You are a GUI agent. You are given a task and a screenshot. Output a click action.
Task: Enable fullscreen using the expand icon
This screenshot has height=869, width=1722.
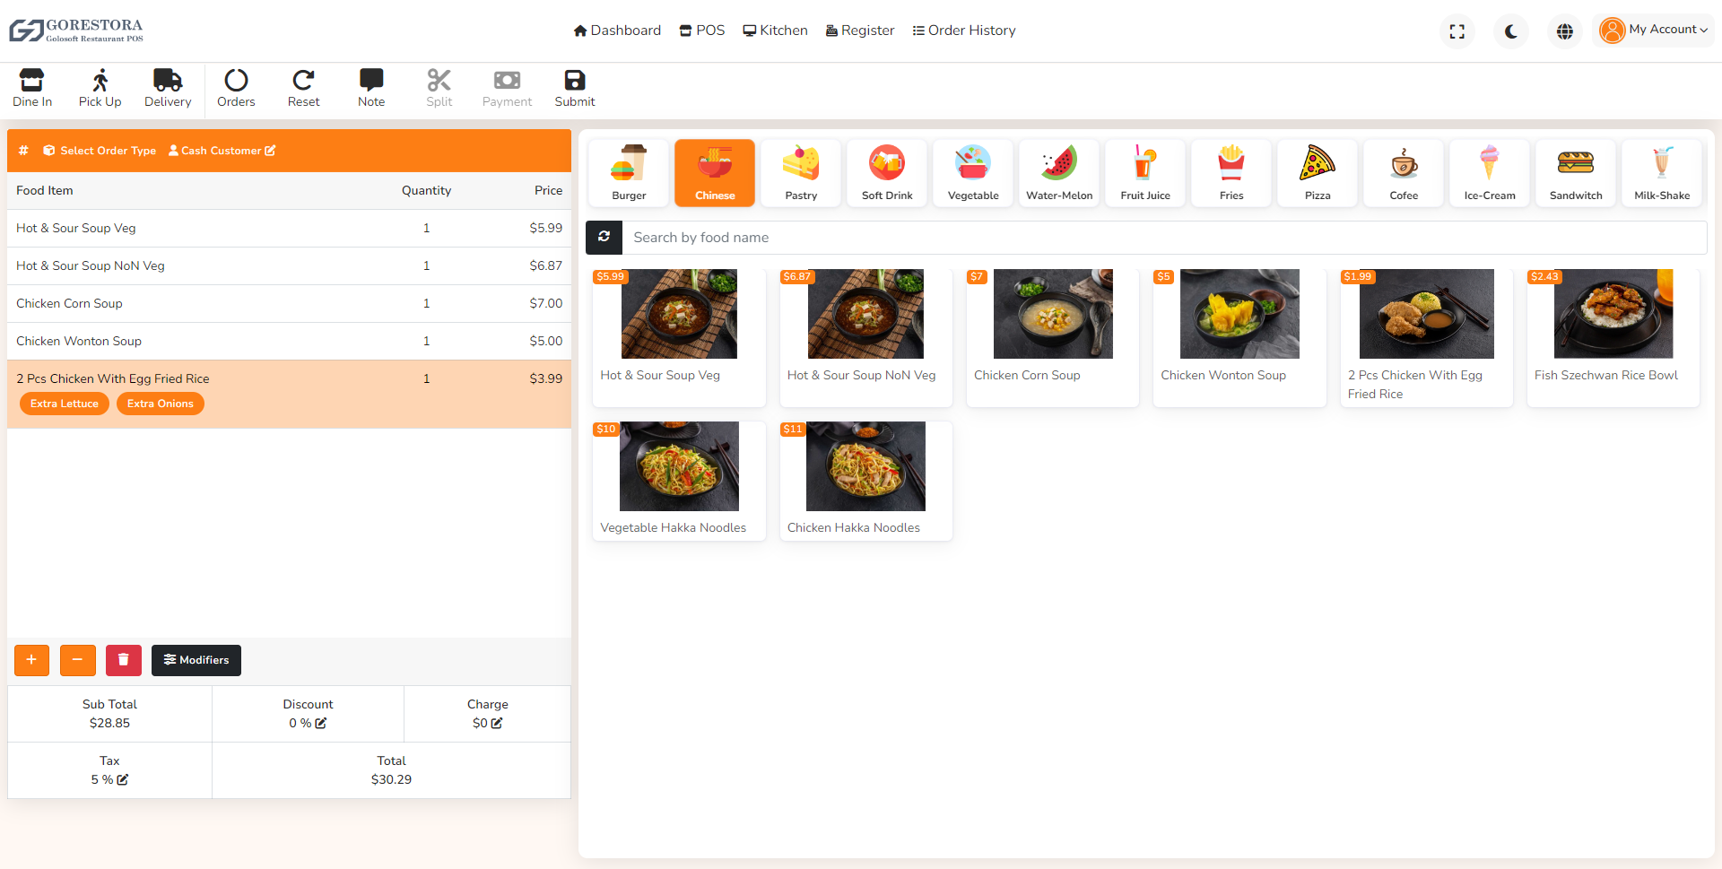click(1457, 30)
